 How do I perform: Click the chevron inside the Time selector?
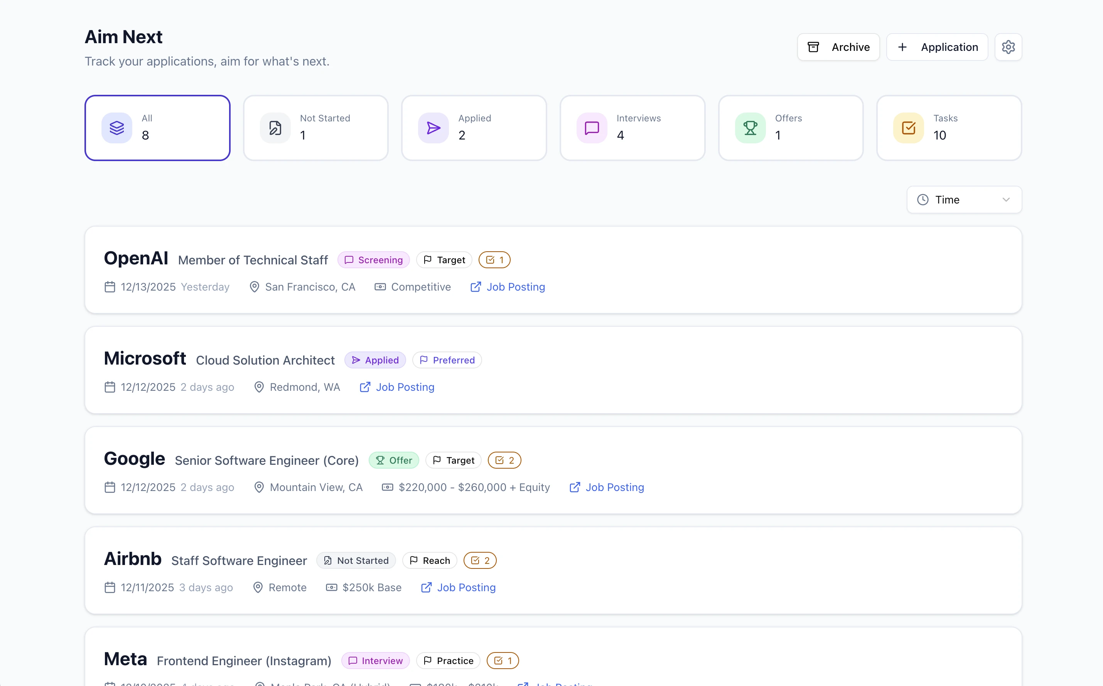1006,199
